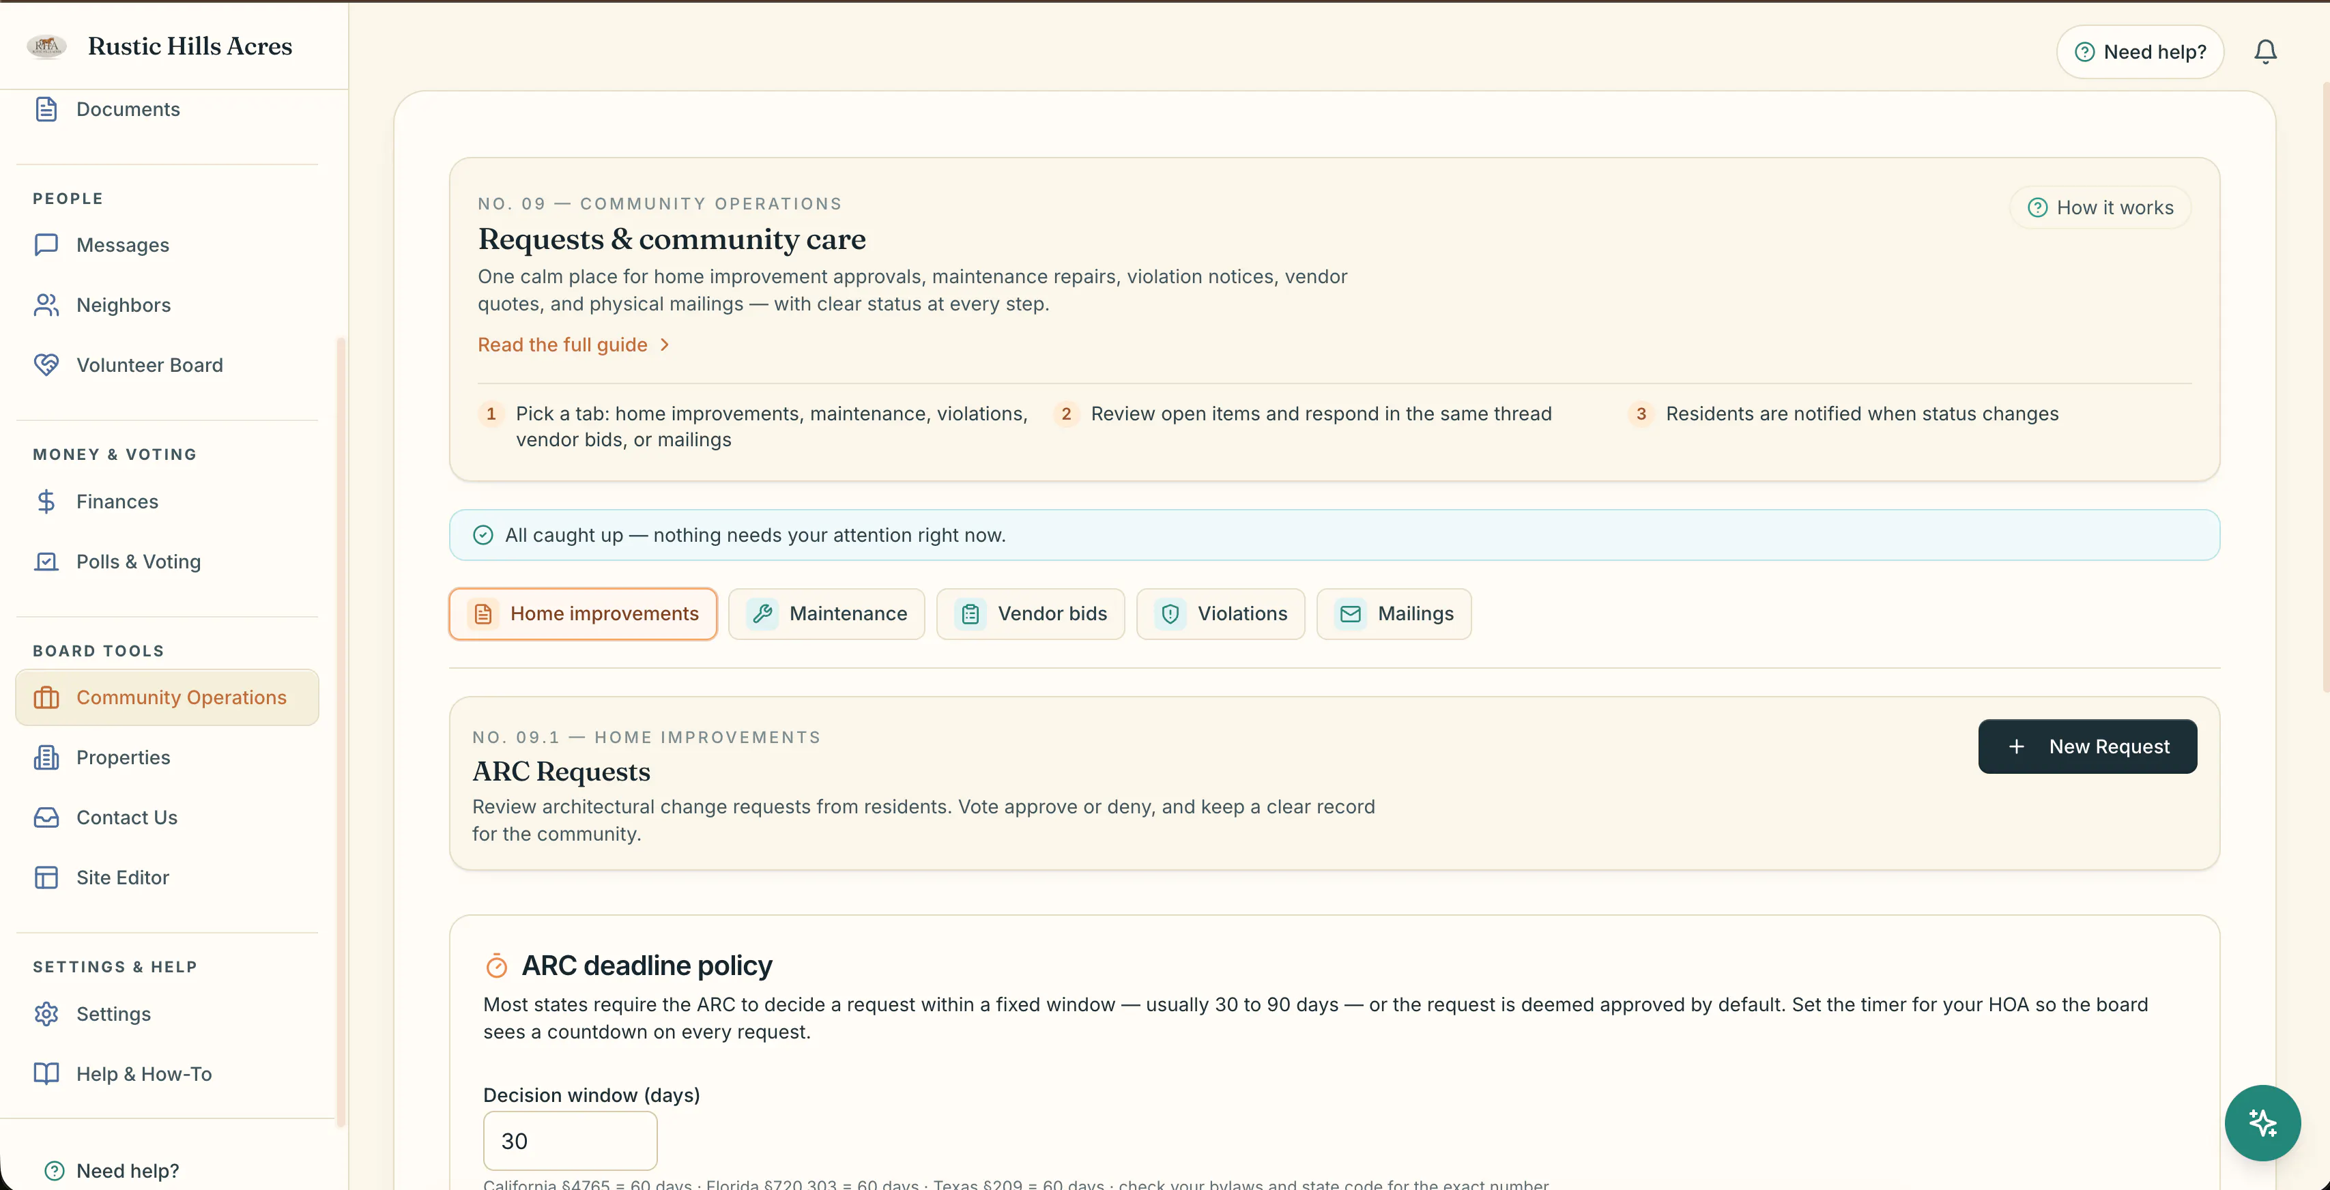Click the Volunteer Board heart icon

pos(46,365)
